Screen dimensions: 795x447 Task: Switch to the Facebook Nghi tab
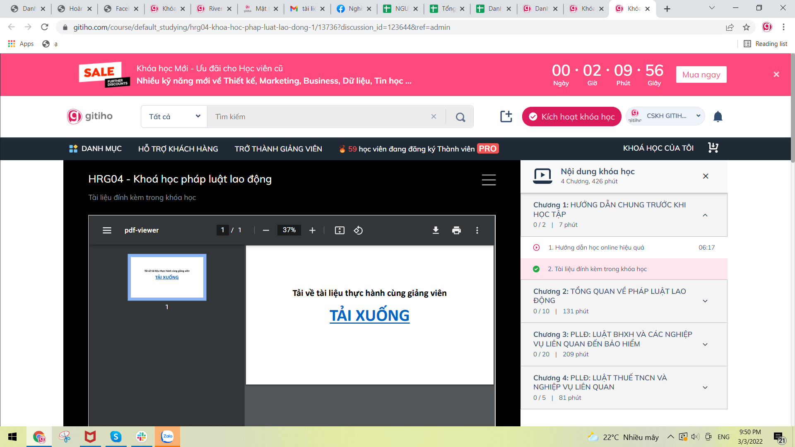click(x=354, y=9)
